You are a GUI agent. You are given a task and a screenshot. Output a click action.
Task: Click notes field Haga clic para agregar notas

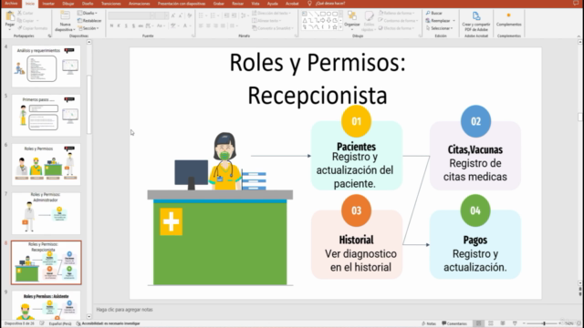[124, 310]
